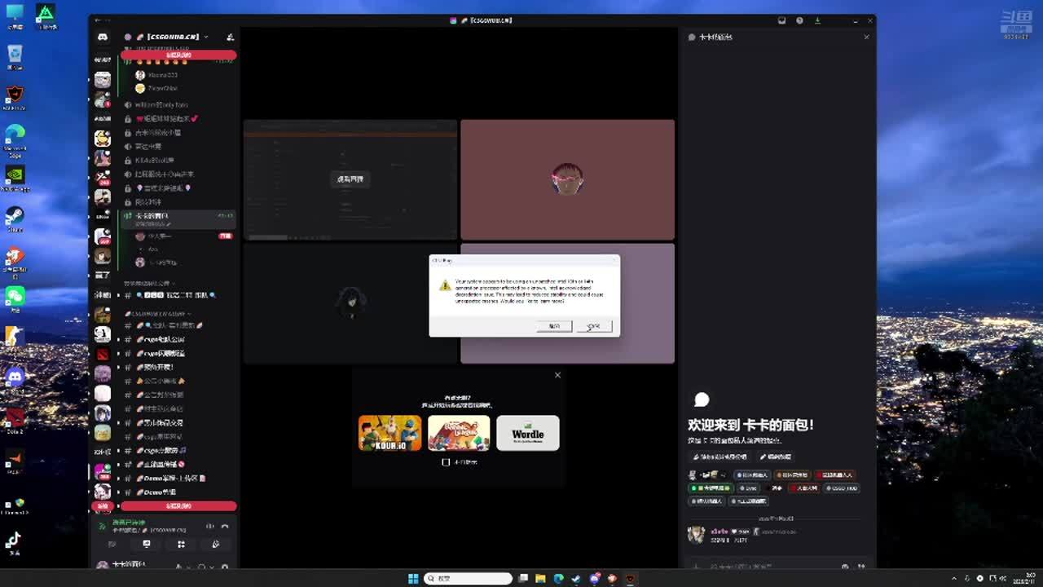The height and width of the screenshot is (587, 1043).
Task: Tick the checkbox below the activity thumbnails
Action: [x=446, y=462]
